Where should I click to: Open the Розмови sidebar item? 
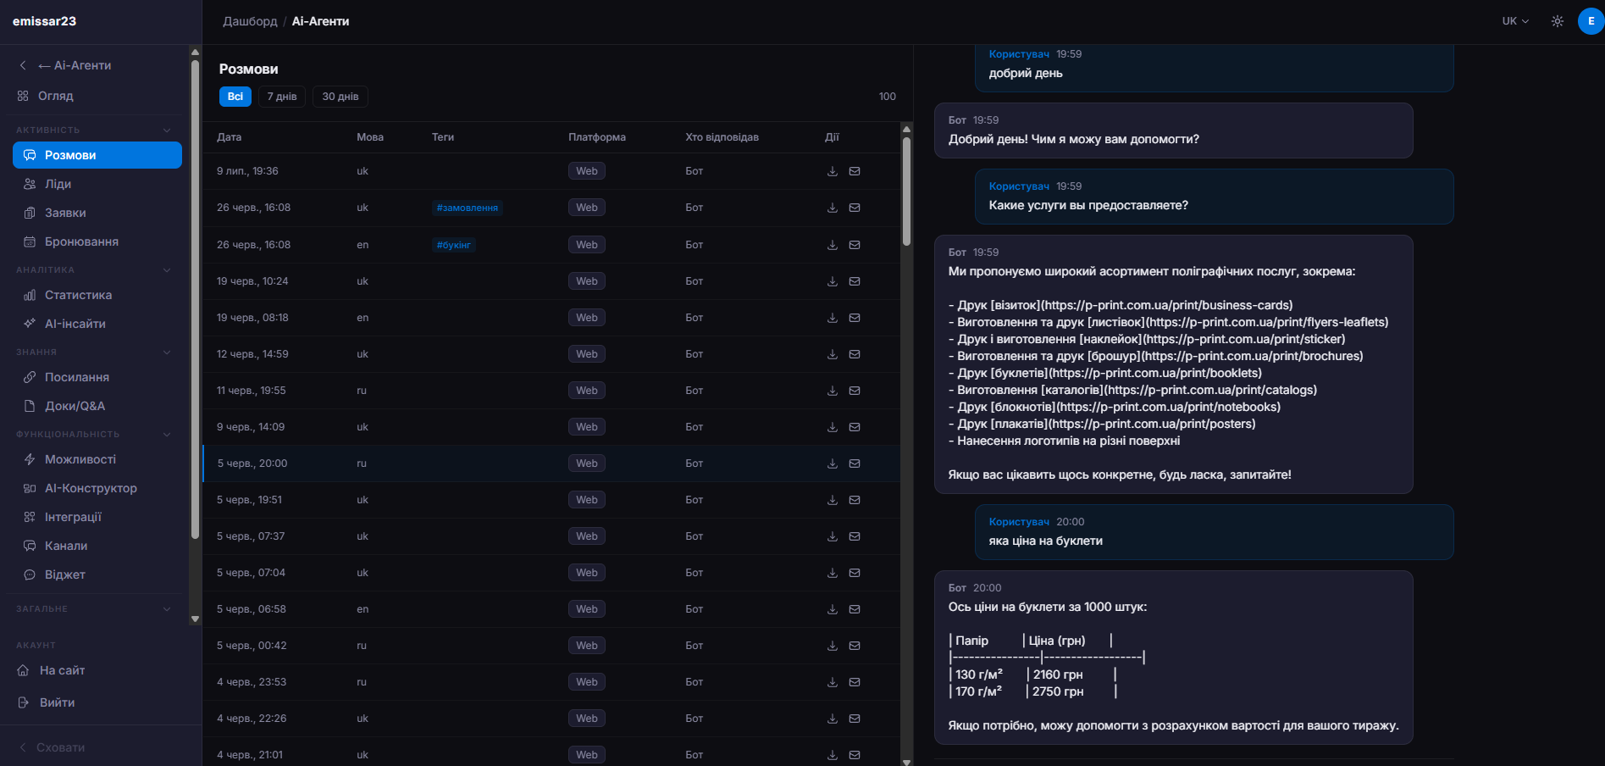[x=97, y=155]
